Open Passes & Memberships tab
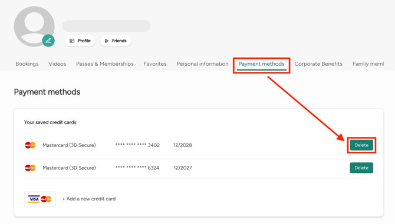395x224 pixels. click(105, 63)
